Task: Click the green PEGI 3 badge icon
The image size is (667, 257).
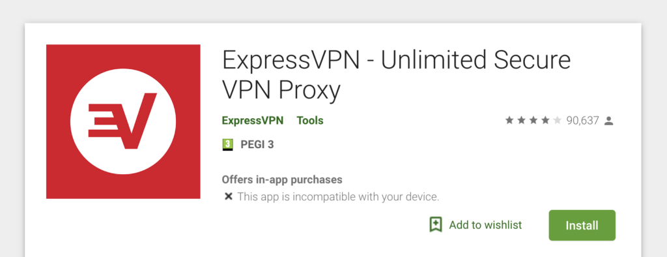Action: (x=229, y=145)
